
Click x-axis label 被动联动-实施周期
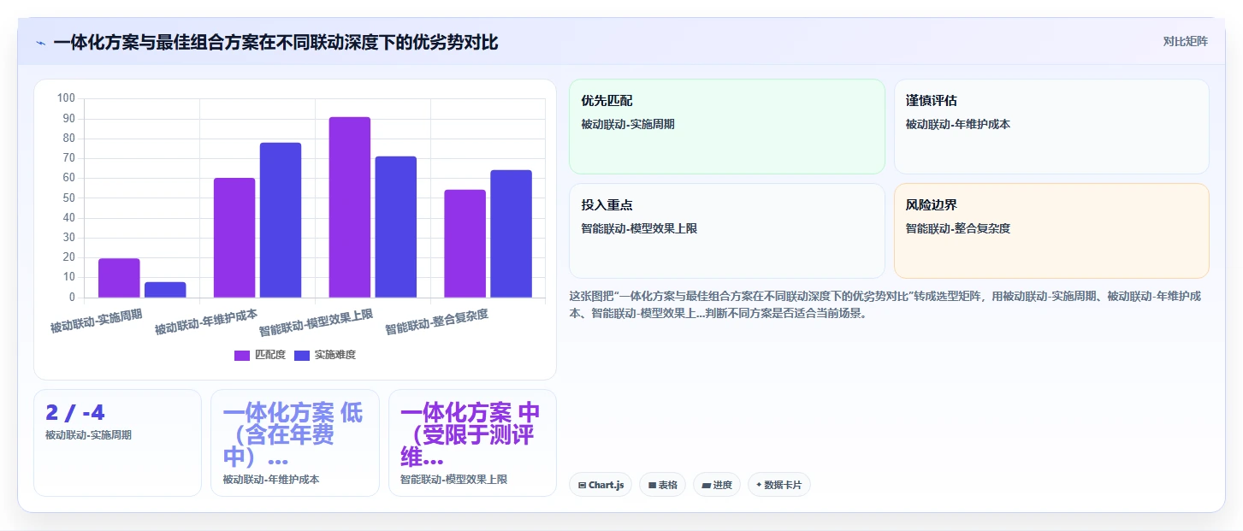[97, 321]
